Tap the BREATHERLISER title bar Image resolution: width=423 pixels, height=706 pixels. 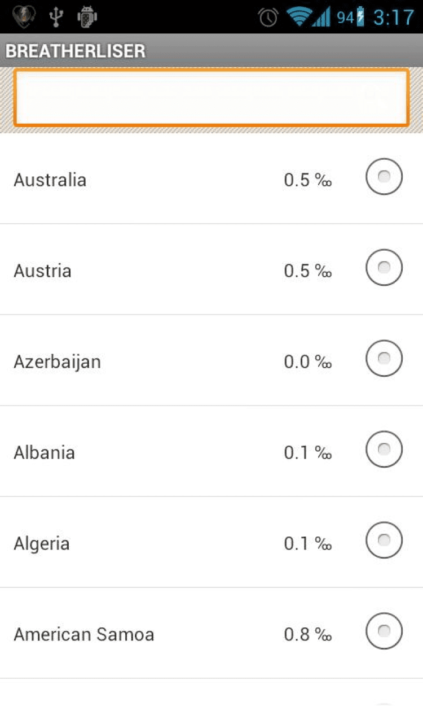coord(76,51)
